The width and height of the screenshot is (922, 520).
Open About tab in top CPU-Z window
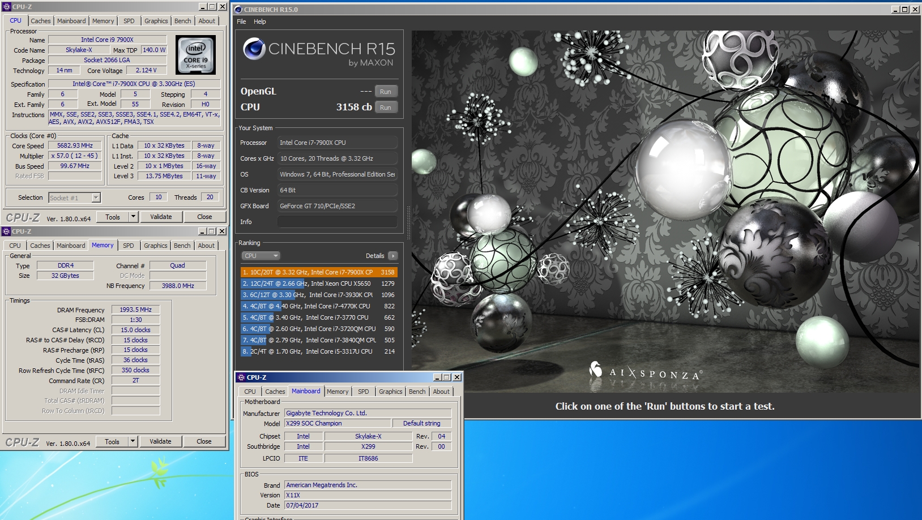point(207,21)
